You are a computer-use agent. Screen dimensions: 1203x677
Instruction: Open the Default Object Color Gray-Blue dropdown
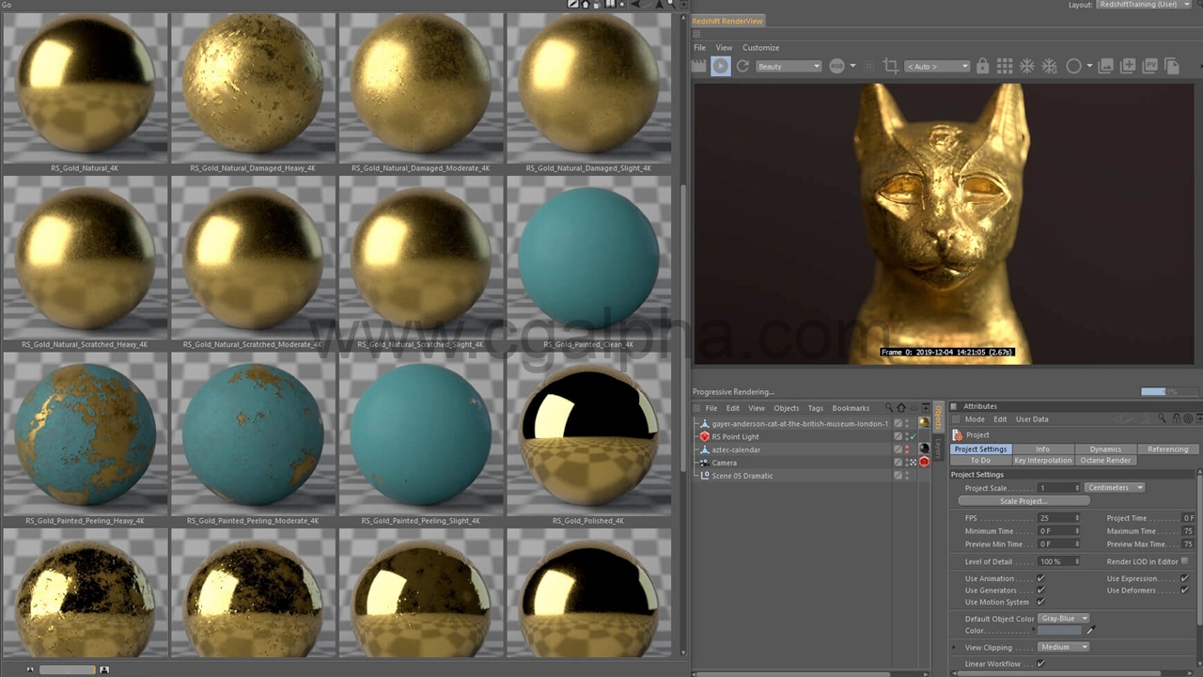[1064, 618]
